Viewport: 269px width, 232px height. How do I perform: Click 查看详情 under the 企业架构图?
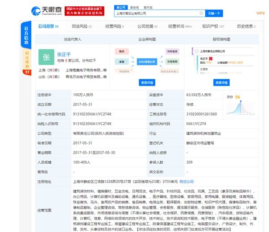tap(147, 83)
